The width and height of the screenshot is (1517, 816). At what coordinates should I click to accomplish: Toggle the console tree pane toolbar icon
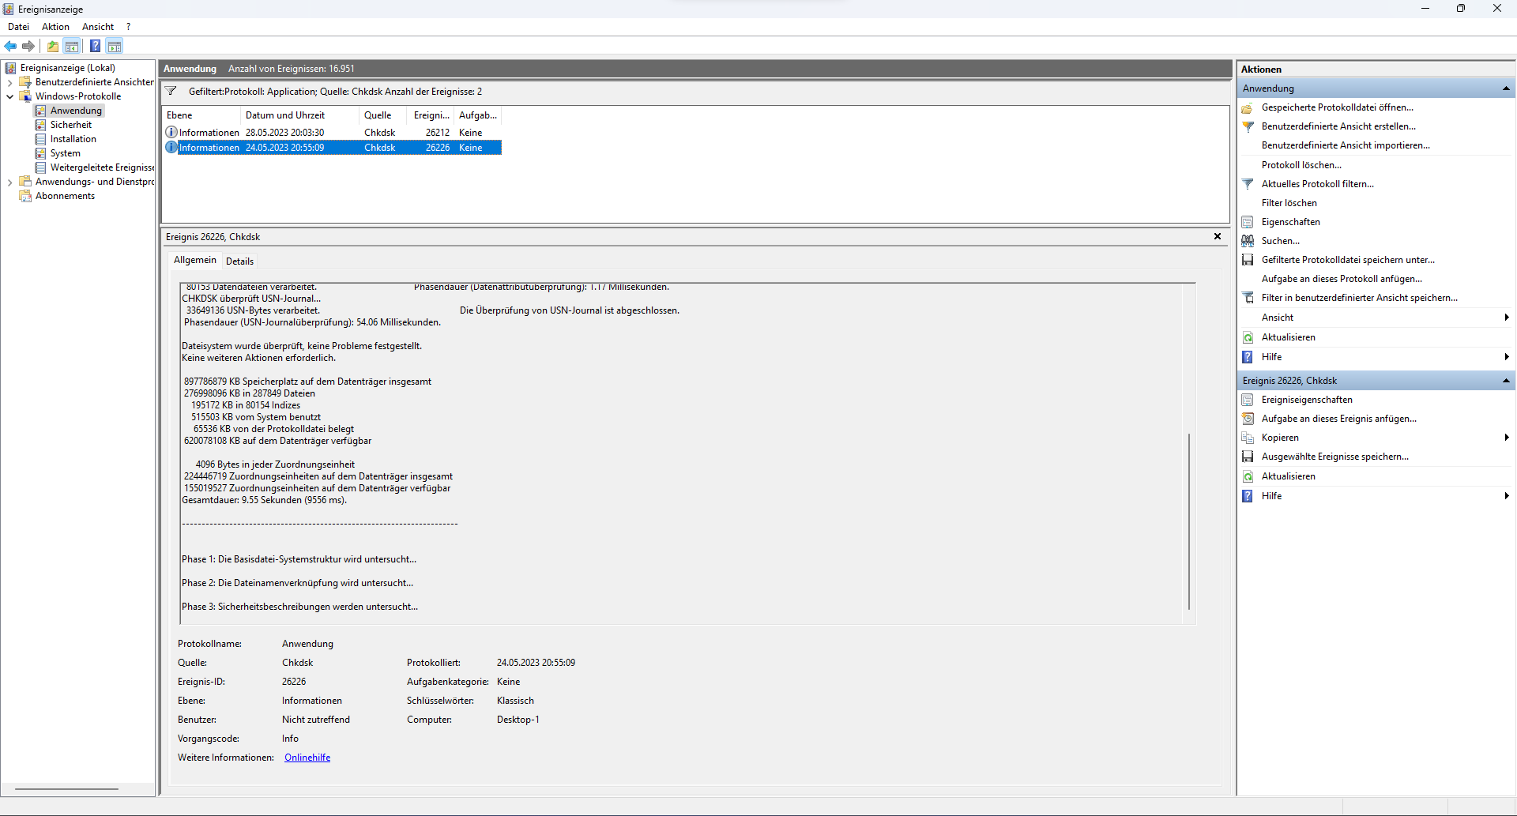coord(72,46)
